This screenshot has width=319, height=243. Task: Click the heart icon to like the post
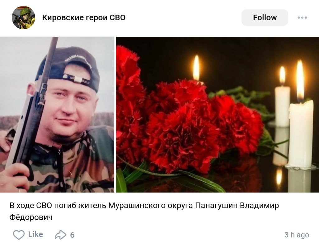19,235
